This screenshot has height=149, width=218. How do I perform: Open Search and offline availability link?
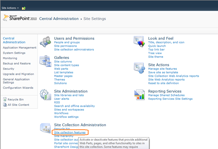[74, 106]
